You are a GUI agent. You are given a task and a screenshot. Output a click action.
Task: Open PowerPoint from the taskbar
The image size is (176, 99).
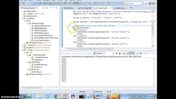pos(64,97)
